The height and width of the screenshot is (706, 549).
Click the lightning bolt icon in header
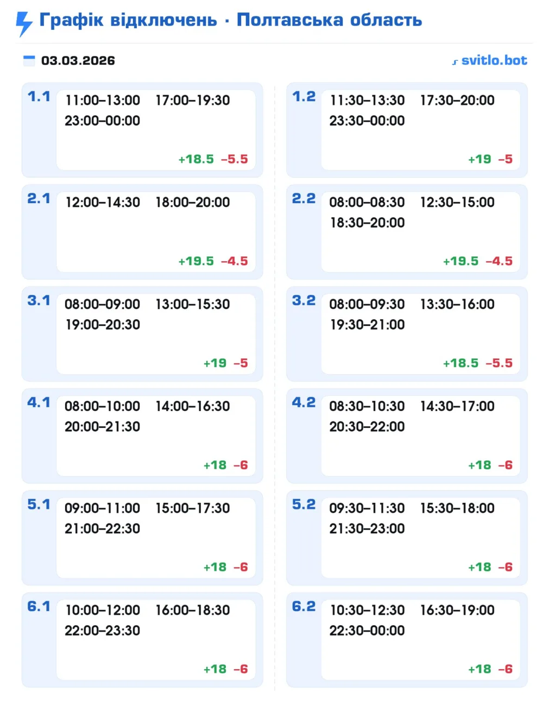pyautogui.click(x=23, y=23)
